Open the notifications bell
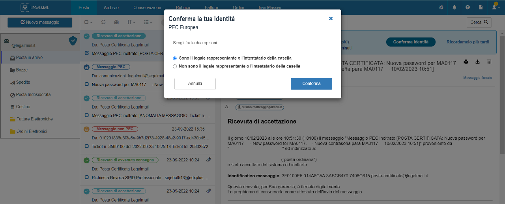The width and height of the screenshot is (505, 204). (x=454, y=7)
